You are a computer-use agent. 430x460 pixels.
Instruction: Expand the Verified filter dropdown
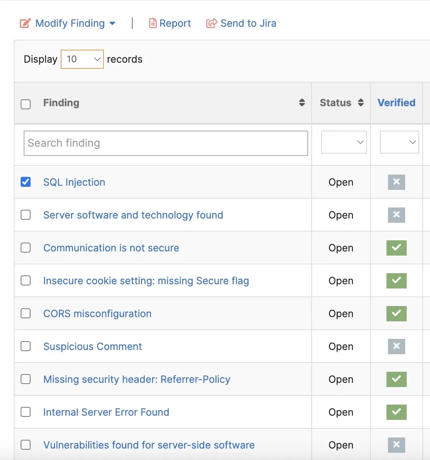pos(399,142)
